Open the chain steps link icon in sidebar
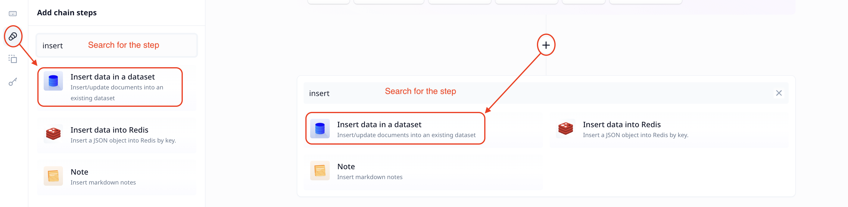This screenshot has width=848, height=207. [x=13, y=36]
